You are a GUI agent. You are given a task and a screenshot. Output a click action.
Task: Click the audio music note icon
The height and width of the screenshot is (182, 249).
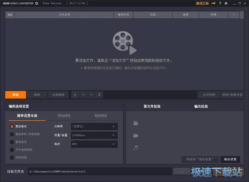tap(136, 148)
